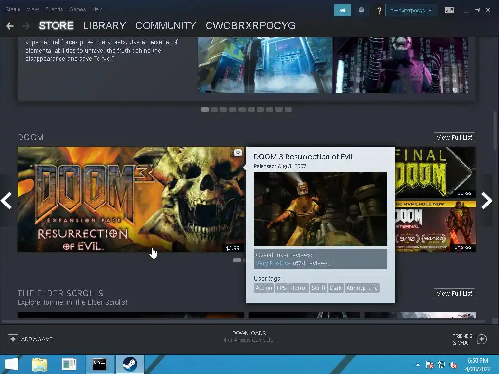The width and height of the screenshot is (499, 374).
Task: Enter Big Picture mode via monitor icon
Action: (449, 11)
